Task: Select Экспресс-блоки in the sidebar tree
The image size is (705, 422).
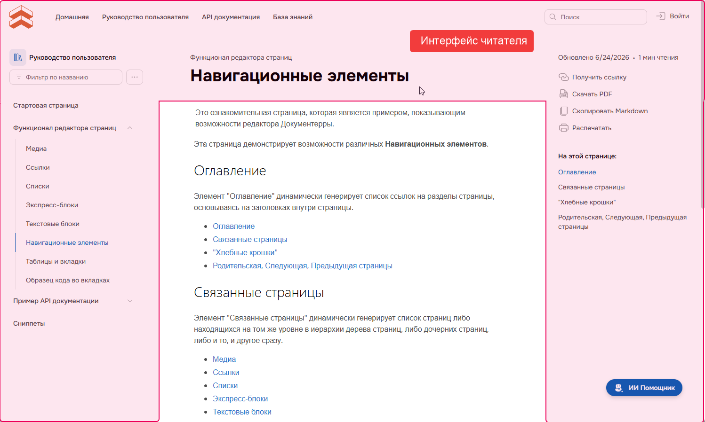Action: 52,205
